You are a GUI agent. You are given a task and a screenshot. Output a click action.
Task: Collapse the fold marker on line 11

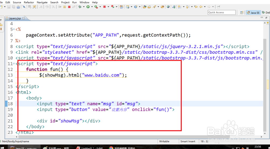(x=14, y=64)
